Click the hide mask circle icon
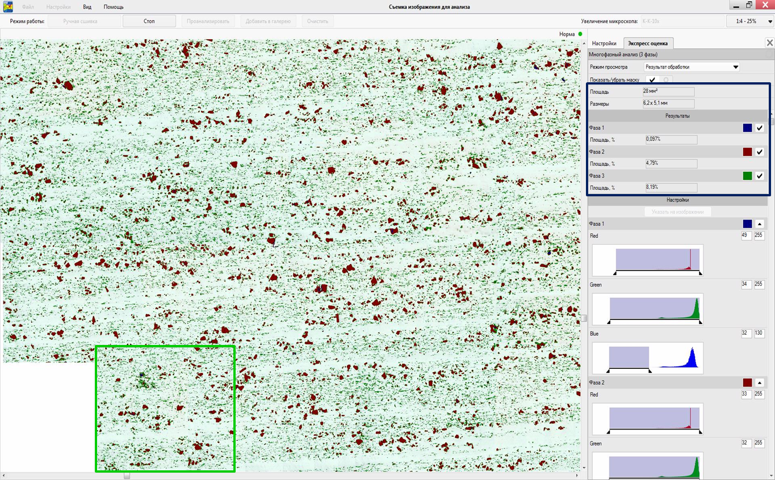The height and width of the screenshot is (480, 775). 666,80
